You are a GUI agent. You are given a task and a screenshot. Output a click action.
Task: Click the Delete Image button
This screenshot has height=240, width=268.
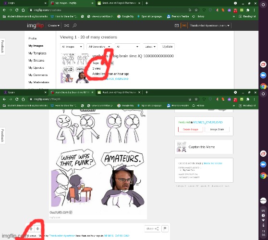coord(190,129)
